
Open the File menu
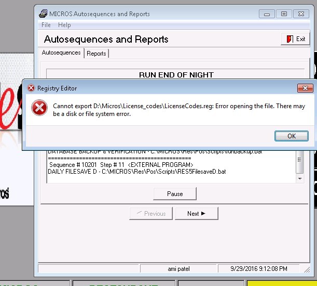click(x=46, y=25)
